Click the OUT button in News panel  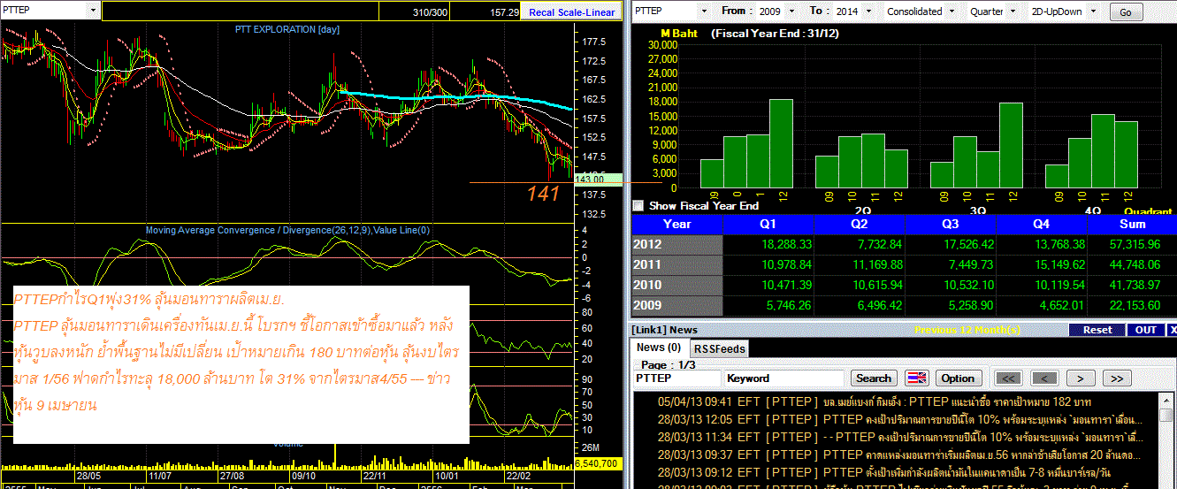click(1146, 330)
